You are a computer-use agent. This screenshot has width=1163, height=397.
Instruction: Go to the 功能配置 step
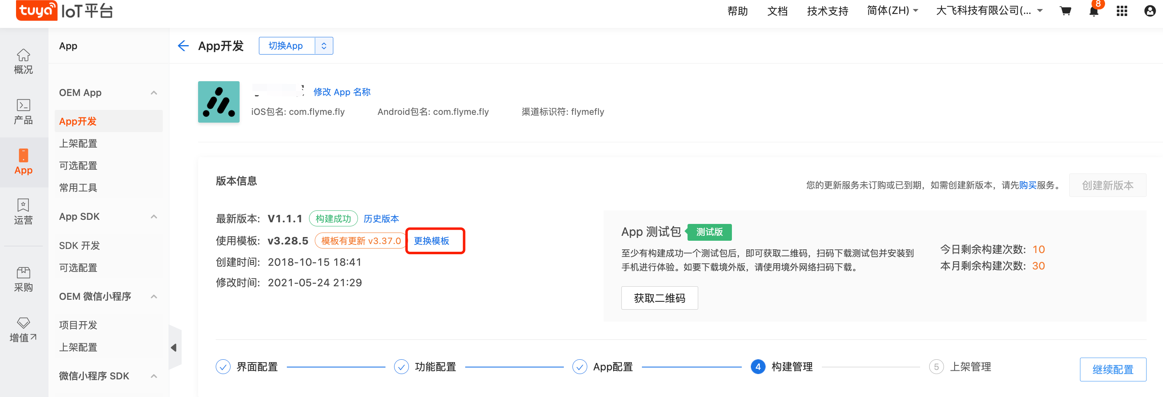(x=425, y=367)
